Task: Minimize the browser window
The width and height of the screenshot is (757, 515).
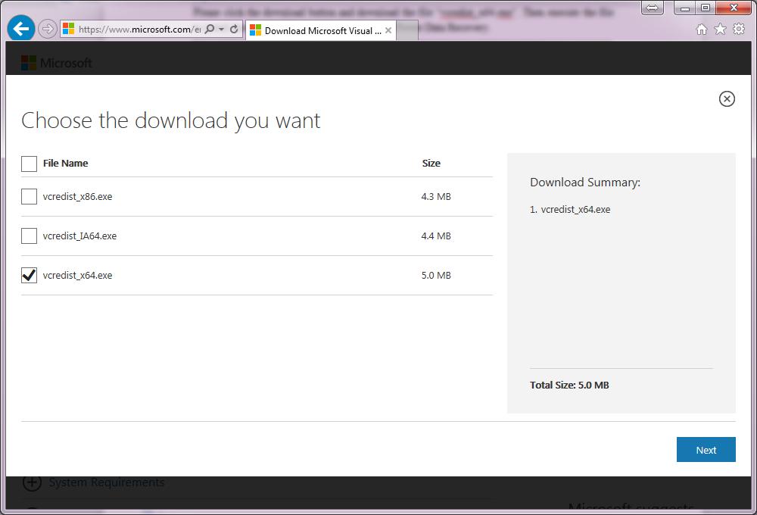Action: (684, 8)
